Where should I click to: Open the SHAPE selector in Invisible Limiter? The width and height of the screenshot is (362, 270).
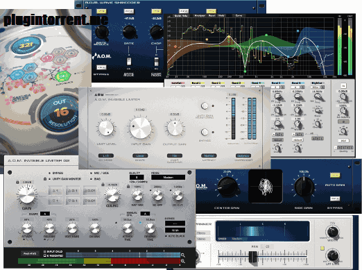click(x=140, y=155)
